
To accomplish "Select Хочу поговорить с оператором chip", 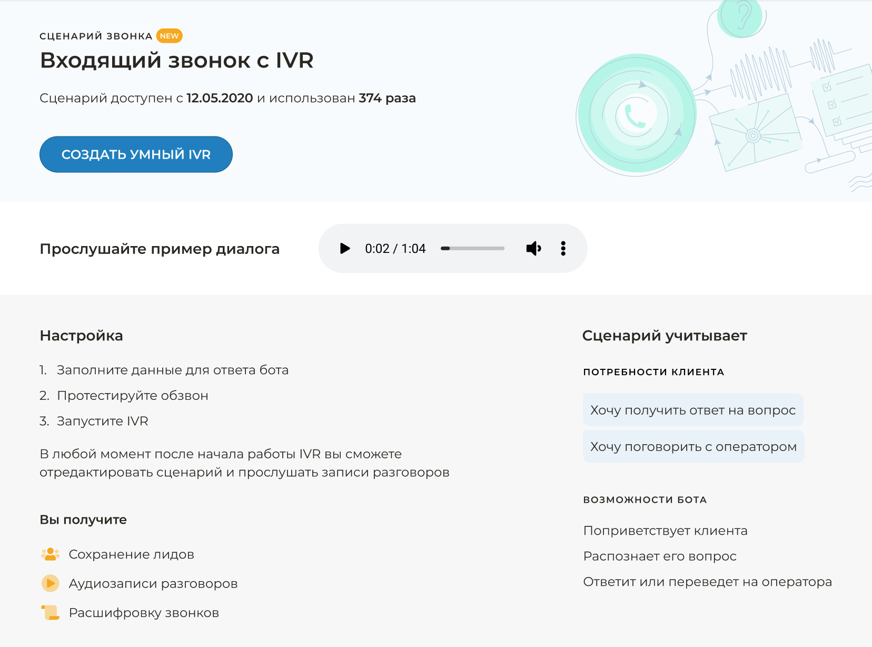I will (693, 447).
